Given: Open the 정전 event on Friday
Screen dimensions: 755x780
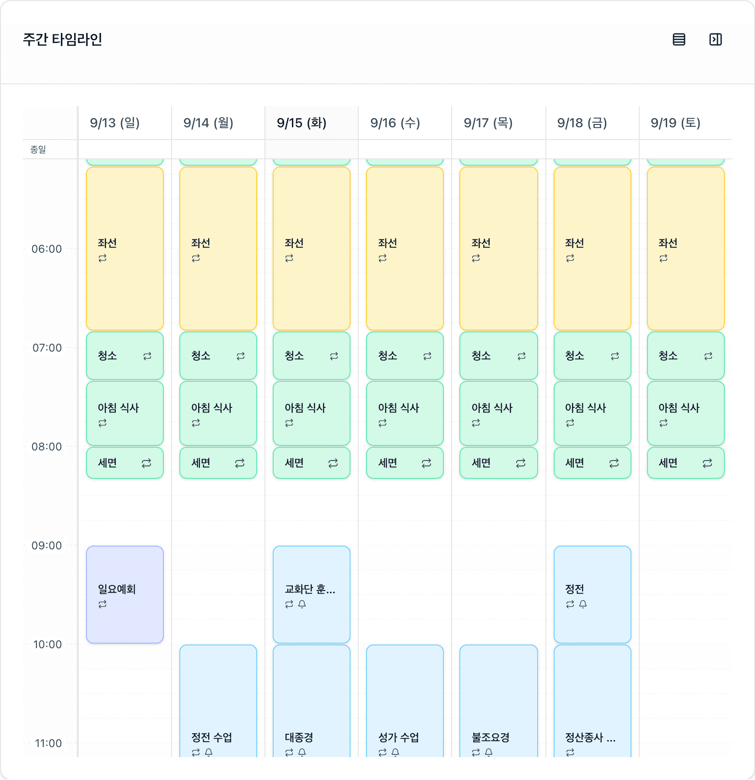Looking at the screenshot, I should (593, 595).
